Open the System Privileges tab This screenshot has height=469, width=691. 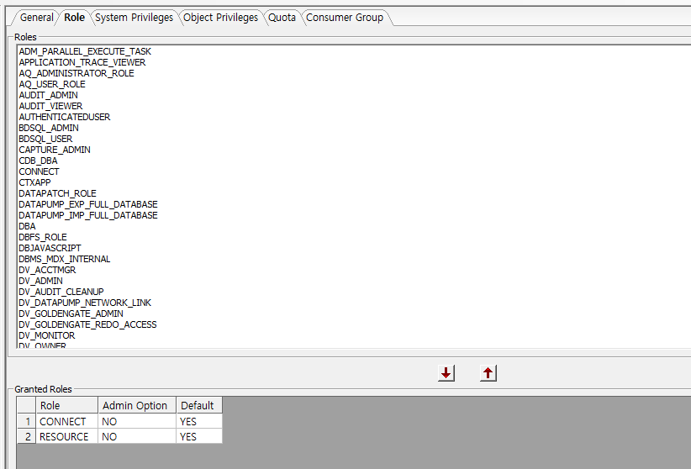pos(134,17)
